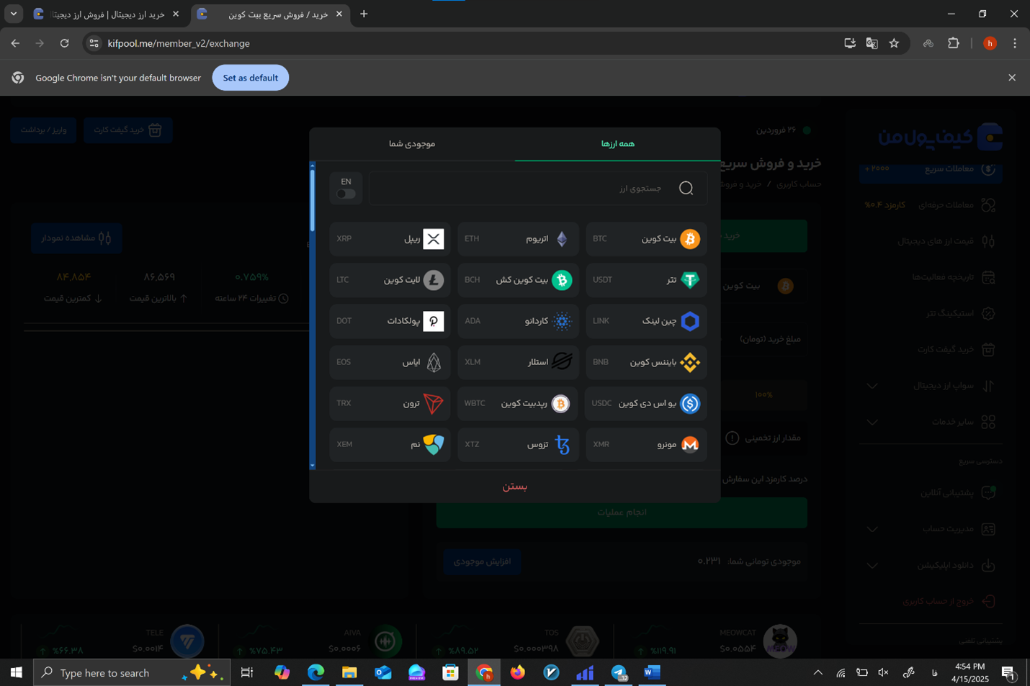Click the MEOWCAT ticker coin thumbnail
Screen dimensions: 1030x686
tap(780, 641)
